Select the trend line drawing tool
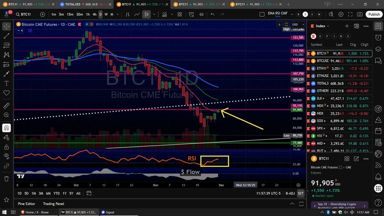The image size is (384, 216). pyautogui.click(x=6, y=36)
